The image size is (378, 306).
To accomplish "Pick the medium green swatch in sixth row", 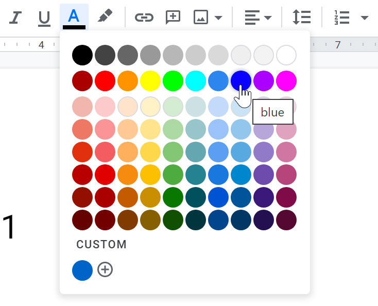I will tap(173, 175).
